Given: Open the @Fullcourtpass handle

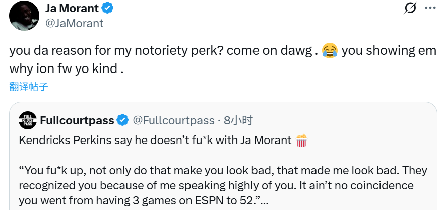Looking at the screenshot, I should click(173, 120).
